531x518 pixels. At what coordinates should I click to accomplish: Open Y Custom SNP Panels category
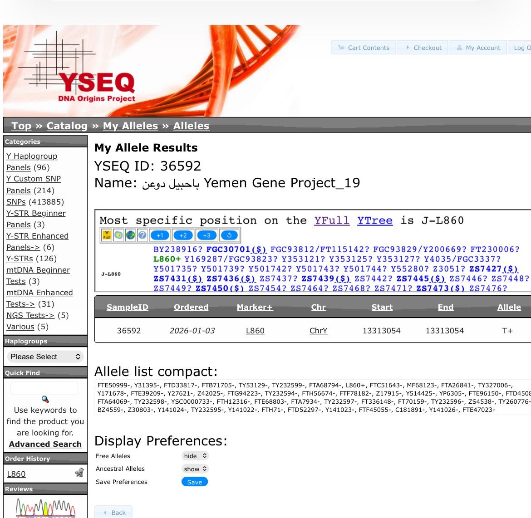(x=34, y=185)
